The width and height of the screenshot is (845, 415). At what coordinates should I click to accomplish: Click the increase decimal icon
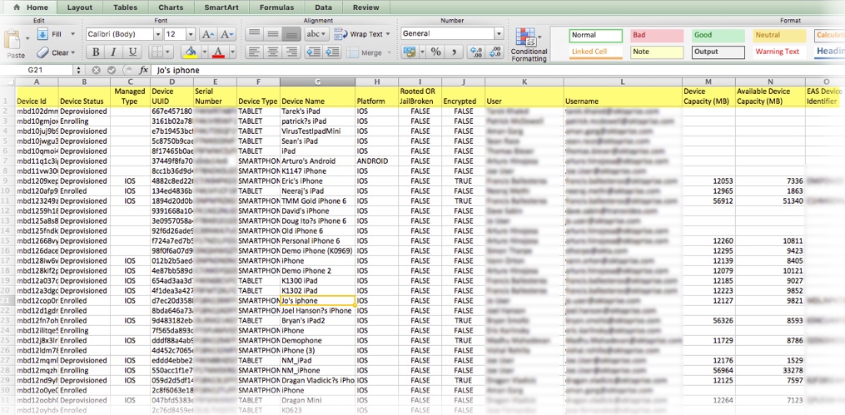pyautogui.click(x=475, y=52)
